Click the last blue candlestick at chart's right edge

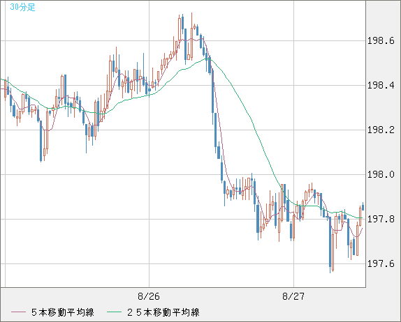tap(363, 207)
